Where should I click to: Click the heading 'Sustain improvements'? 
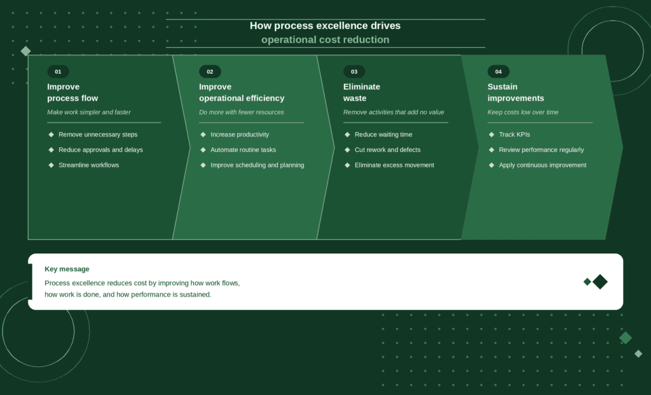(x=516, y=93)
